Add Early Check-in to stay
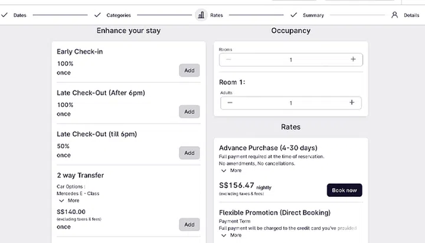 point(189,70)
